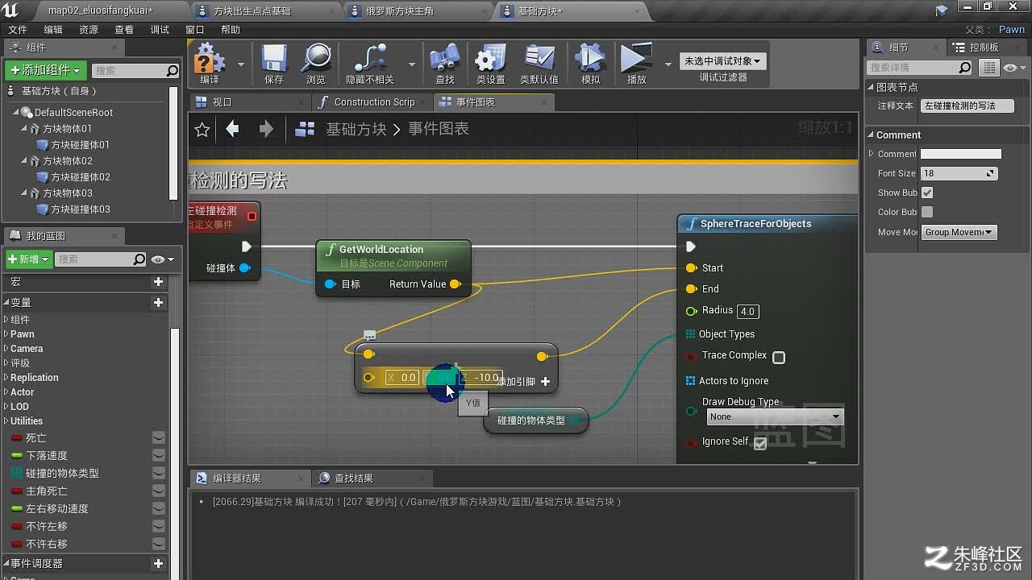The width and height of the screenshot is (1032, 580).
Task: Click 注释文本 comment text field
Action: 967,106
